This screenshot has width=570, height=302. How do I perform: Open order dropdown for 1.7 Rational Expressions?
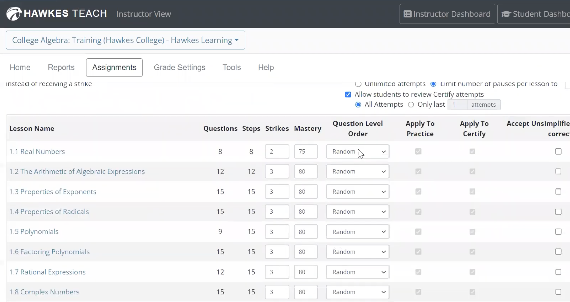click(358, 272)
